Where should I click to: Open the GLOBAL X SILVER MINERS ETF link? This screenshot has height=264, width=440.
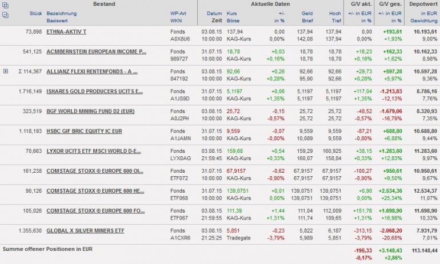click(85, 231)
